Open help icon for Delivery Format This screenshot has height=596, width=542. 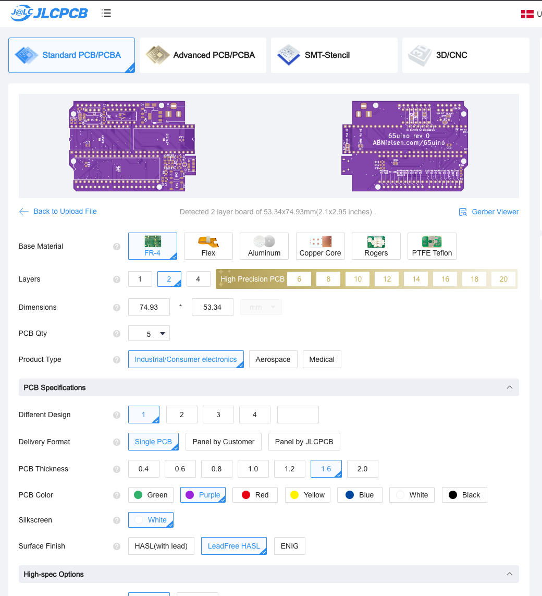(x=117, y=442)
